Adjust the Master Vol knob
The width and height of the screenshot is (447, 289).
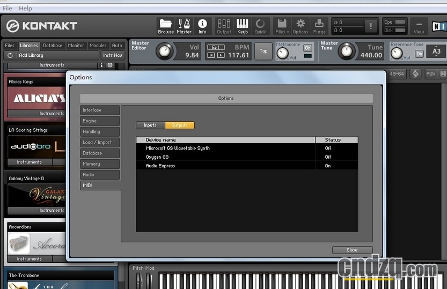[165, 51]
